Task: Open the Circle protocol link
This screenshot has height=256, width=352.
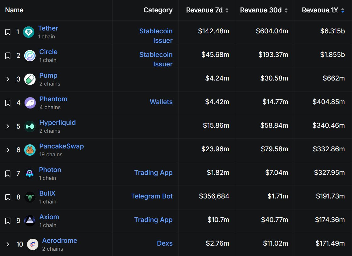Action: click(48, 52)
